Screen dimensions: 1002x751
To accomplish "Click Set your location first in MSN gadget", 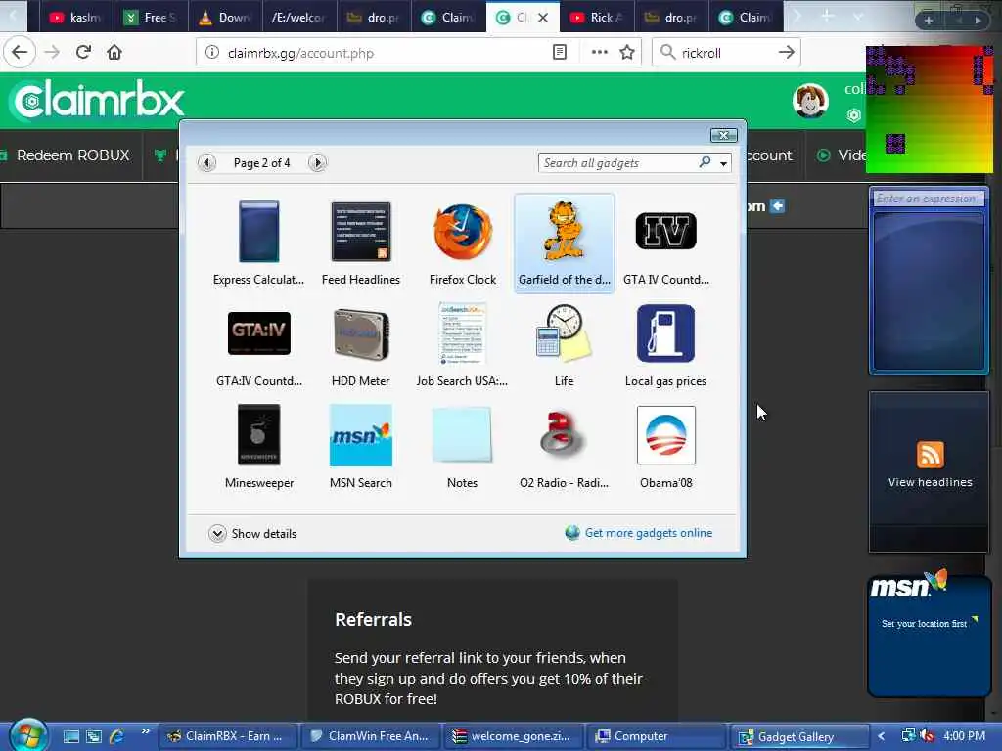I will [924, 623].
